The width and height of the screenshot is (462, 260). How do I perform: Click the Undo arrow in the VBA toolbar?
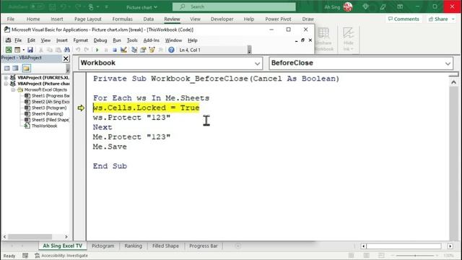[78, 50]
